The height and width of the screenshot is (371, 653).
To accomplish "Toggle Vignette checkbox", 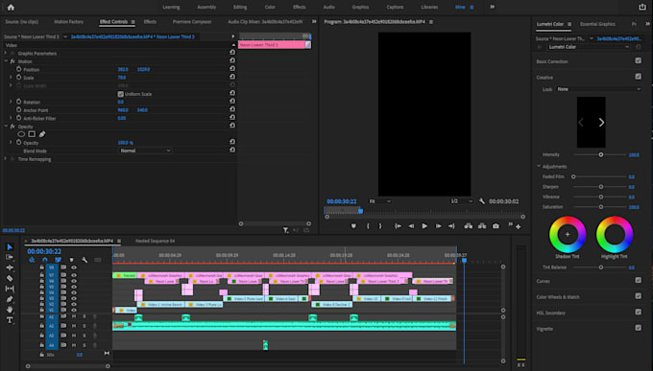I will pyautogui.click(x=639, y=328).
